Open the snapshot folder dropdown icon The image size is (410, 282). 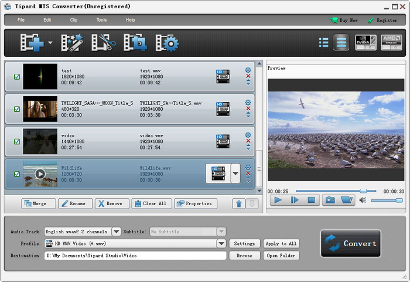[347, 201]
